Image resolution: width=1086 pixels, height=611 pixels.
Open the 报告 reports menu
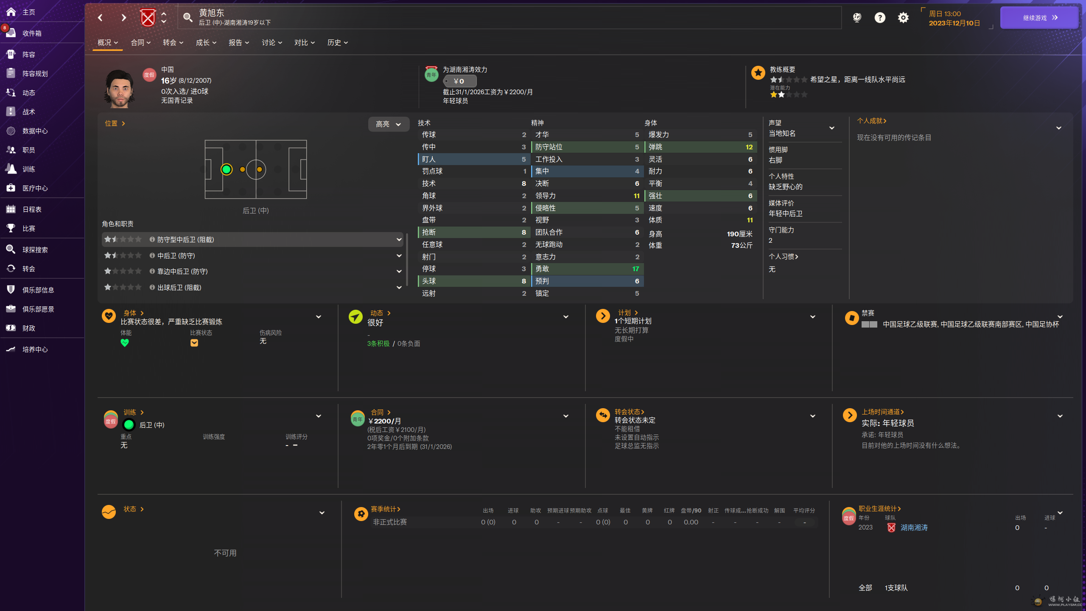pos(239,42)
